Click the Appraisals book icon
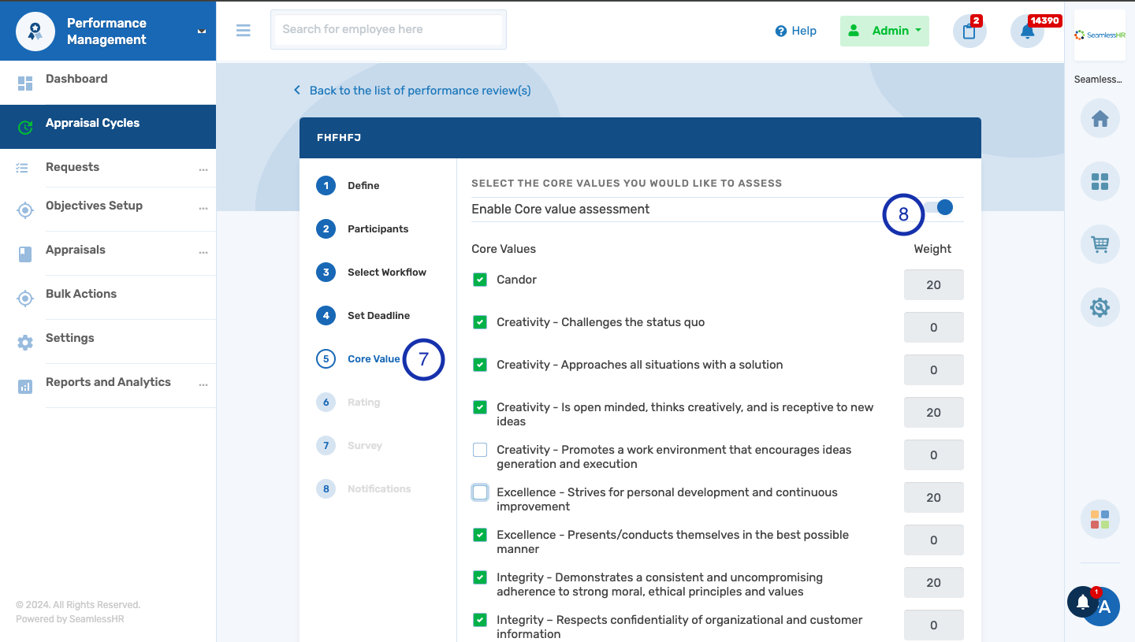 click(x=25, y=254)
